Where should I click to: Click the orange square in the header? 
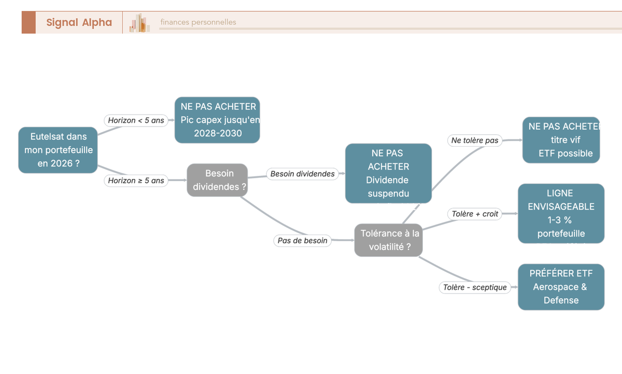pos(29,22)
